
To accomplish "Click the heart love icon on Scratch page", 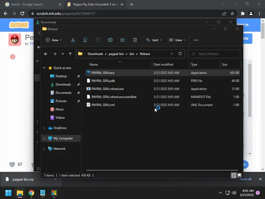I will point(12,164).
